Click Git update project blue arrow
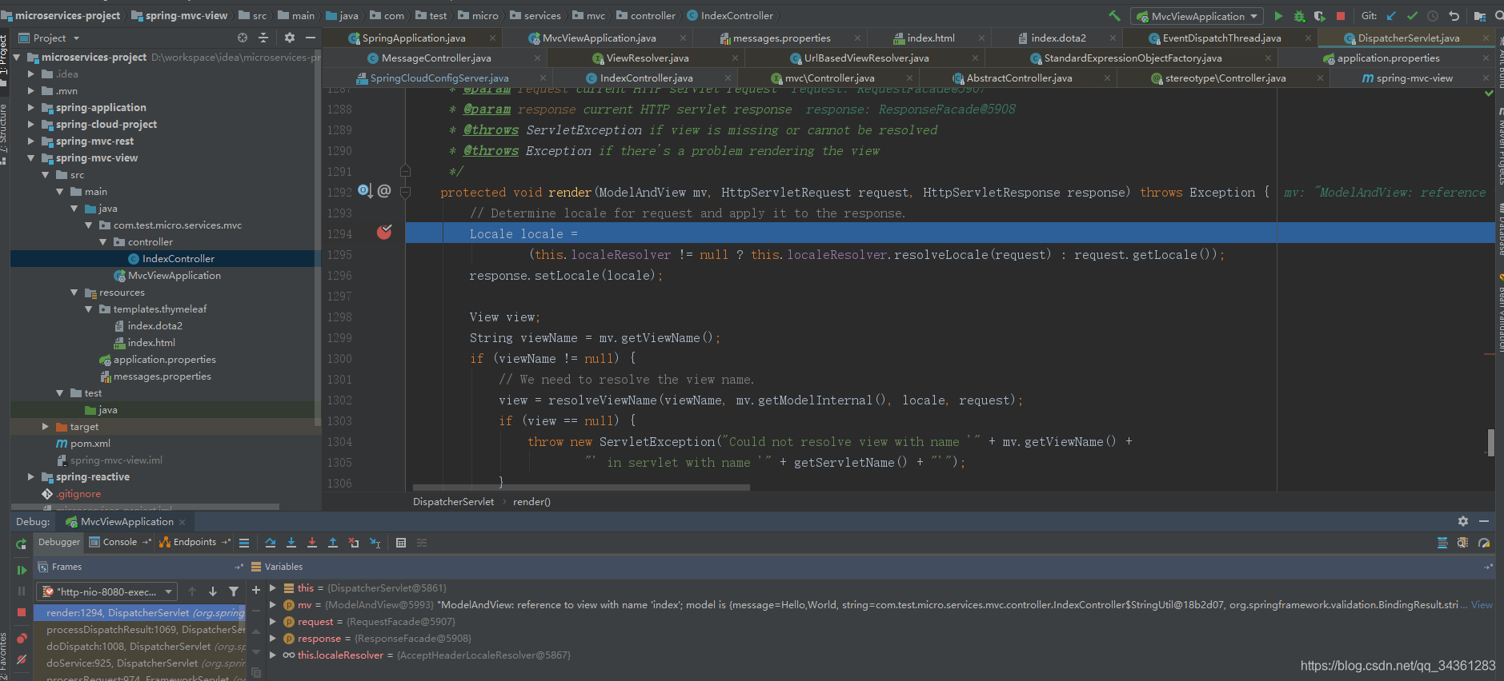1504x681 pixels. click(x=1391, y=16)
